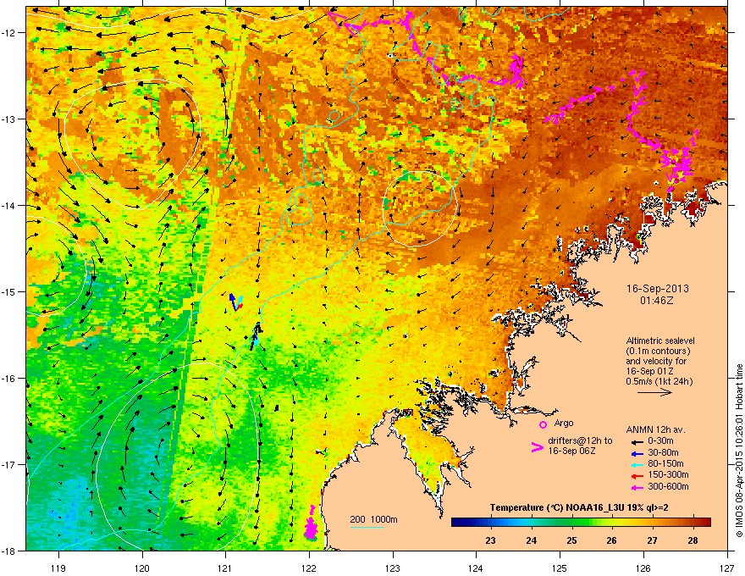The image size is (745, 576).
Task: Click the latitude axis label '-14'
Action: pos(9,206)
